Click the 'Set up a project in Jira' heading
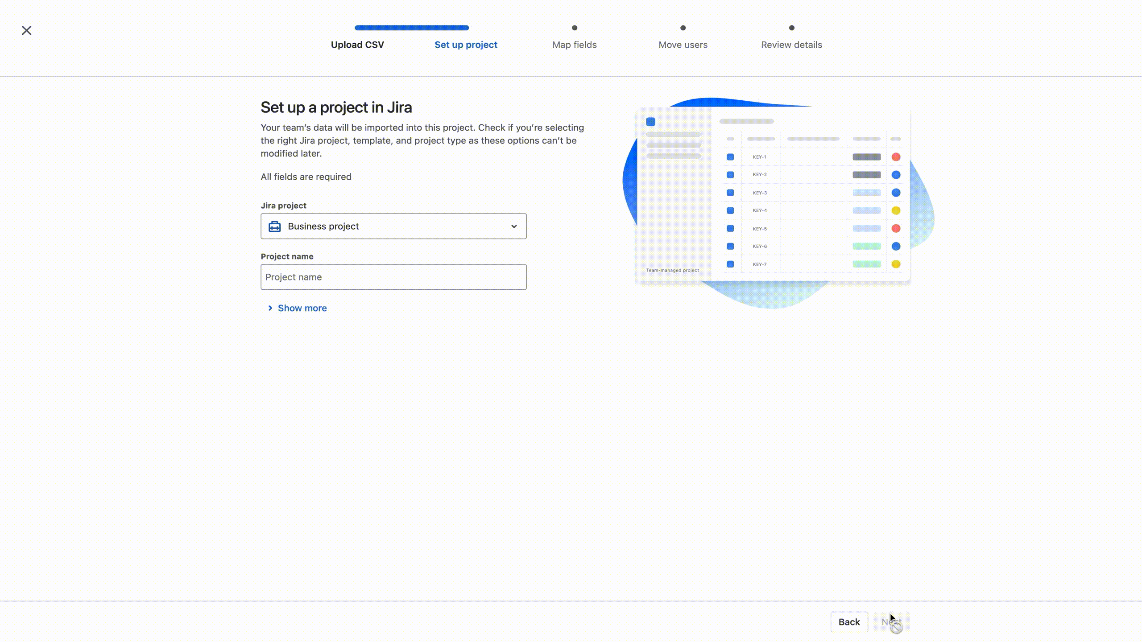 coord(336,107)
